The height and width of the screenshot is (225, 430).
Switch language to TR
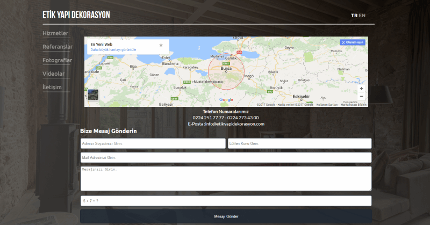coord(354,16)
